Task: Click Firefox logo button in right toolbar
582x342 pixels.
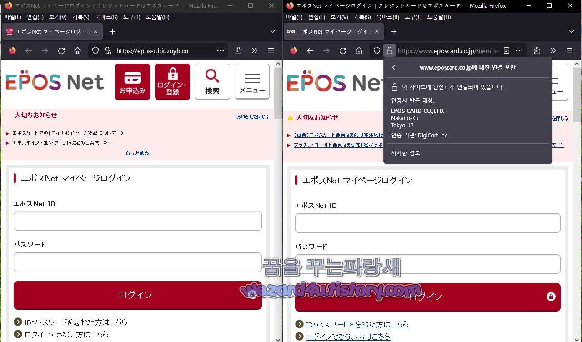Action: coord(294,51)
